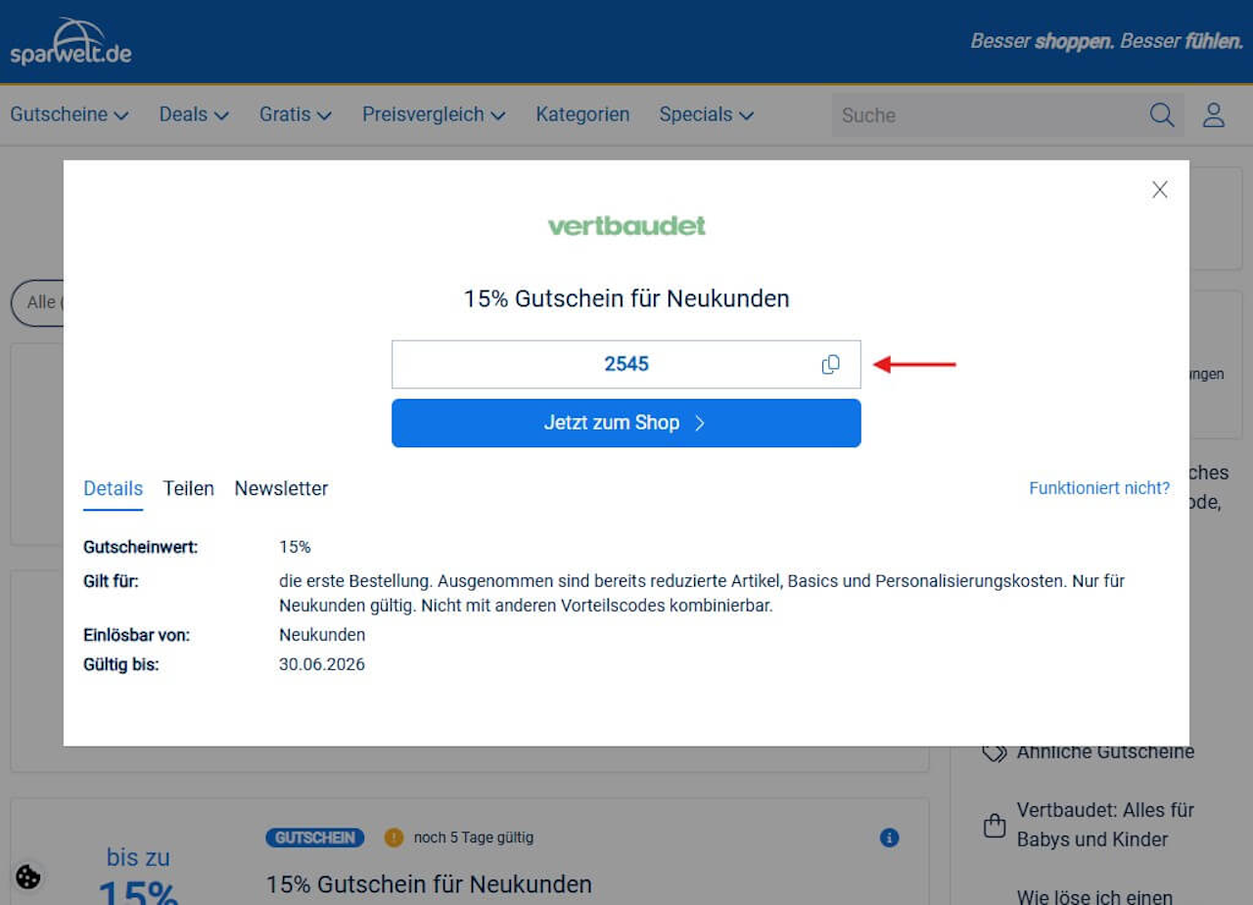Close the voucher popup with X icon
This screenshot has height=905, width=1253.
point(1160,190)
